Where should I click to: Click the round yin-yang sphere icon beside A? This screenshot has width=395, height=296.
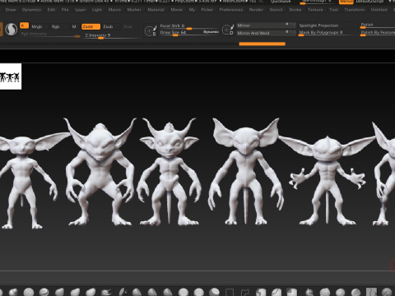point(12,30)
